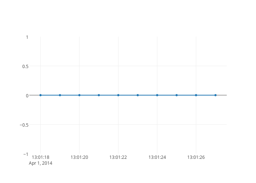Select the y-axis tick label 0
Screen dimensions: 256x183
[27, 96]
